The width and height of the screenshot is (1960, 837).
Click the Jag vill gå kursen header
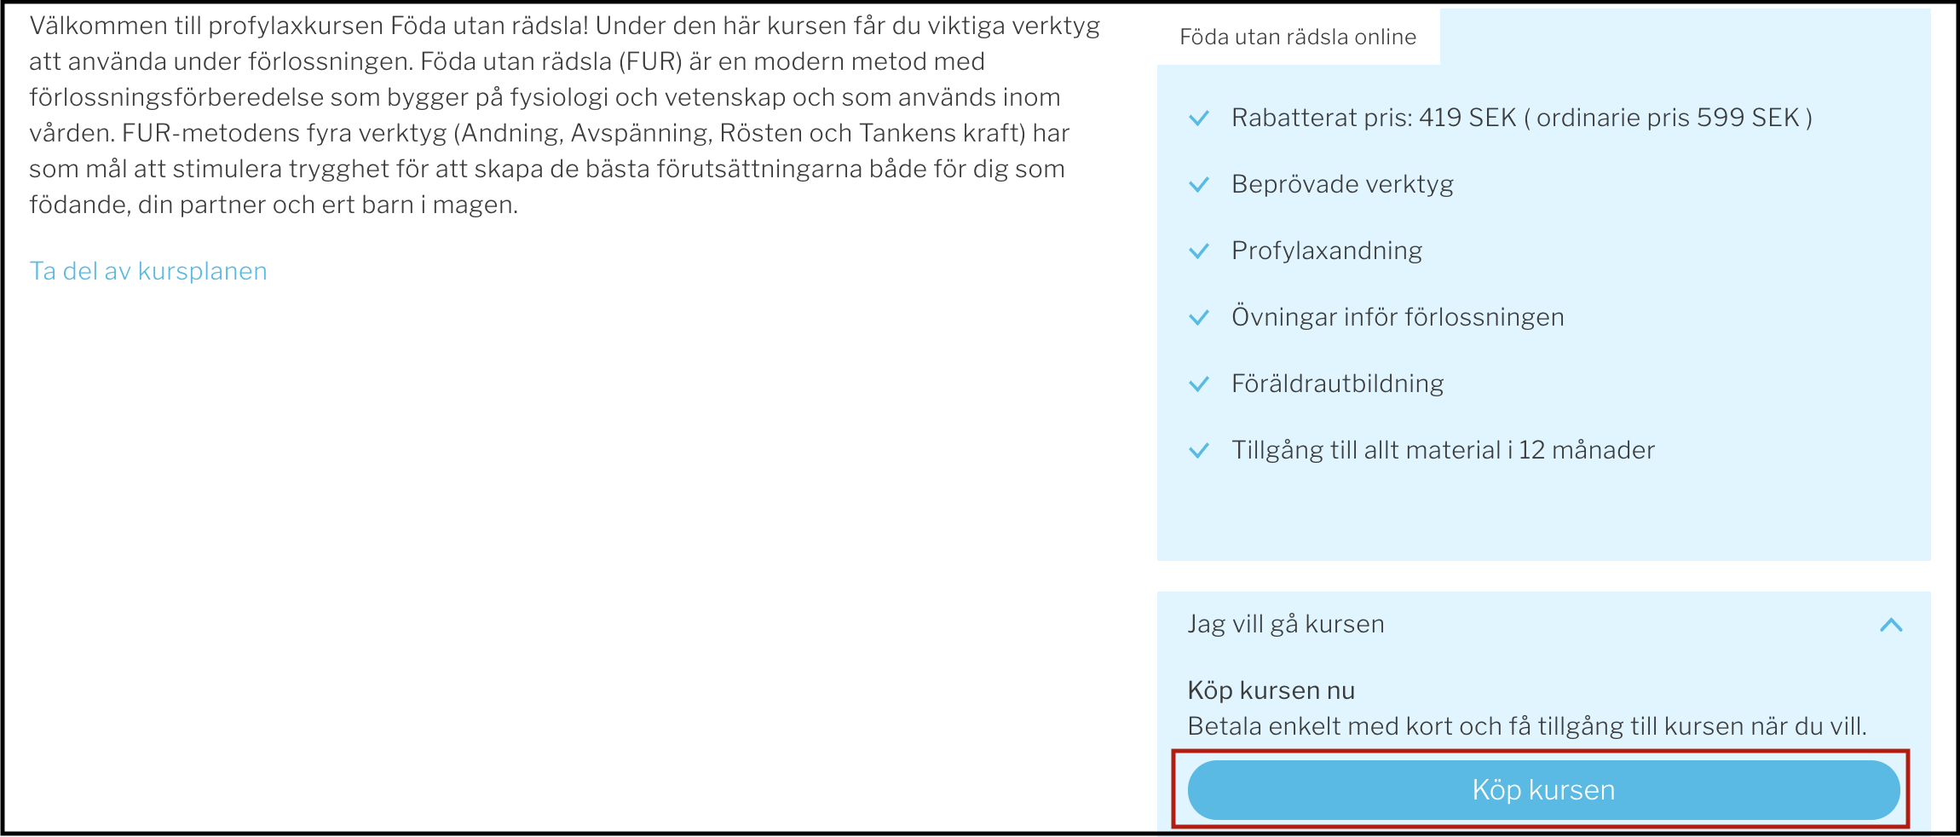[1286, 624]
